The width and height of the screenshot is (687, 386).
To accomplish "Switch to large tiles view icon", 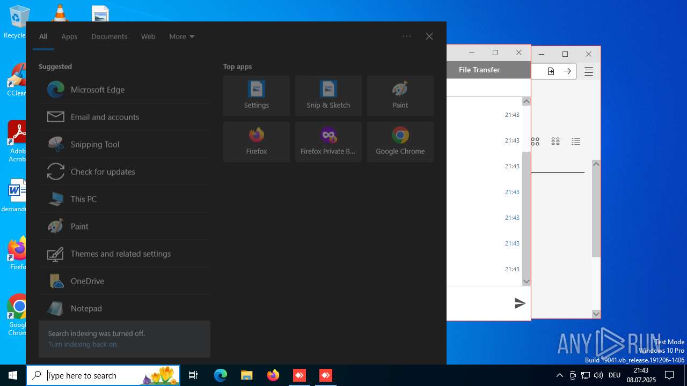I will [535, 142].
